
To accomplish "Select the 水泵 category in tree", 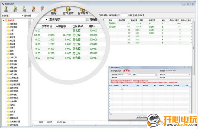I will tap(12, 31).
